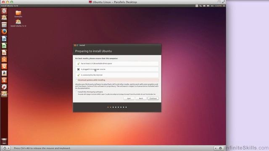This screenshot has width=269, height=151.
Task: Open the Ubuntu Dash home button
Action: coord(4,11)
